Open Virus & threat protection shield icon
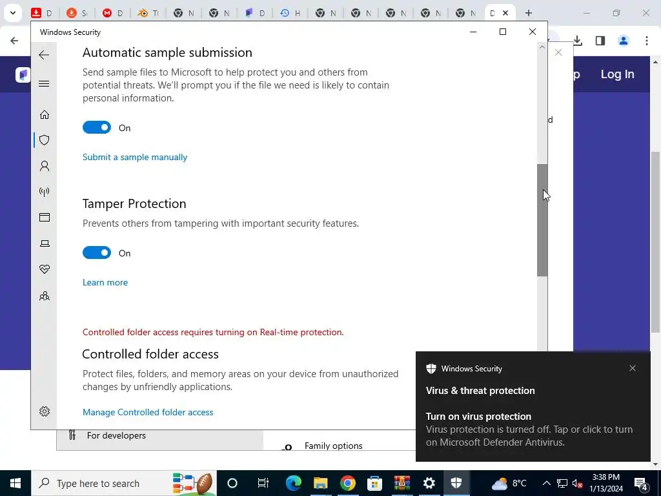 coord(45,140)
